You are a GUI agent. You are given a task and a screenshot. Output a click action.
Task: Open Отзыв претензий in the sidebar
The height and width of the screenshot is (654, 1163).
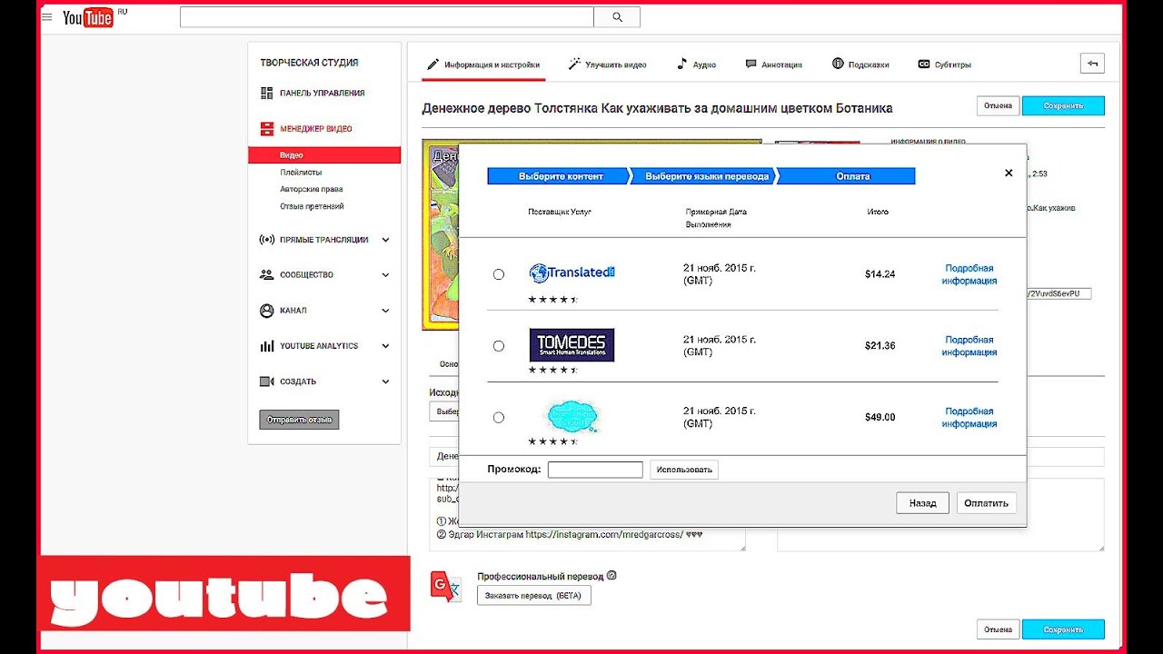tap(312, 206)
